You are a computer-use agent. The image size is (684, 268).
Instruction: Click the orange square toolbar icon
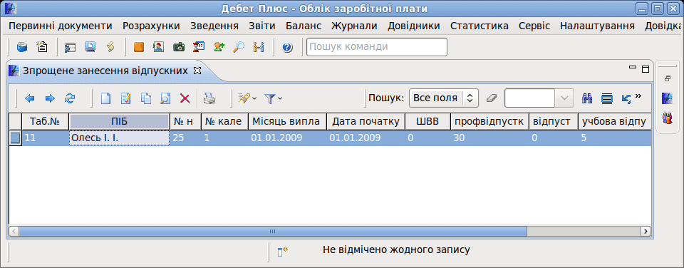(x=139, y=47)
